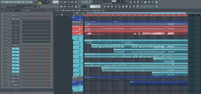Click the undo history circular-arrow icon
The width and height of the screenshot is (201, 94).
(131, 2)
